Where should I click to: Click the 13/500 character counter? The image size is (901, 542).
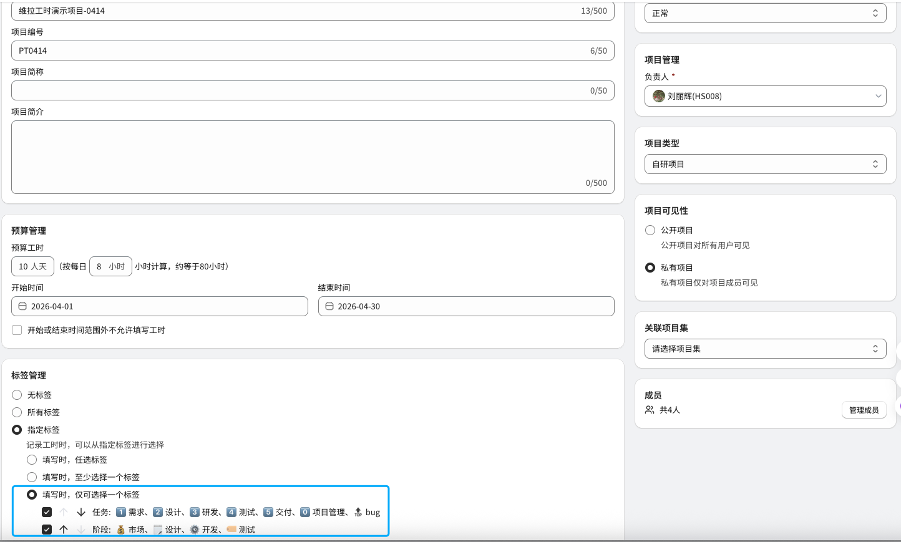pos(594,11)
